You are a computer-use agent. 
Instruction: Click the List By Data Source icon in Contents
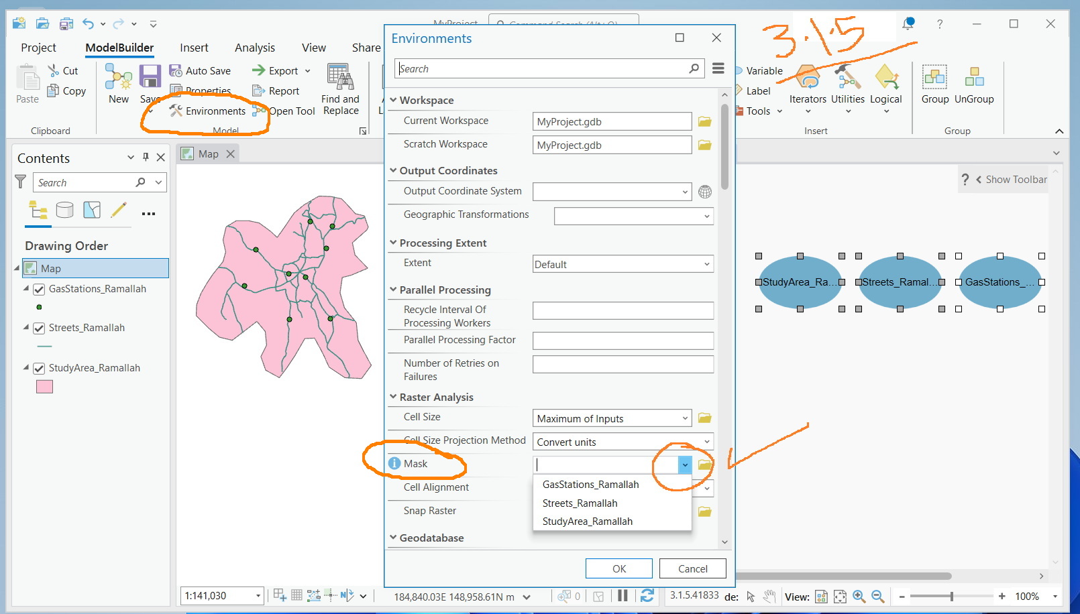(x=65, y=210)
